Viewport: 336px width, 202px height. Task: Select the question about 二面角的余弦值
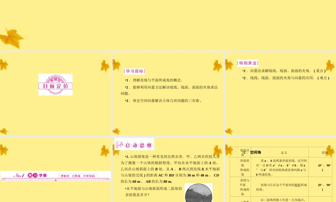point(154,192)
